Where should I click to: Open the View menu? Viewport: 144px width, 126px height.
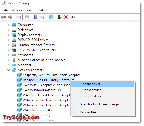[30, 10]
